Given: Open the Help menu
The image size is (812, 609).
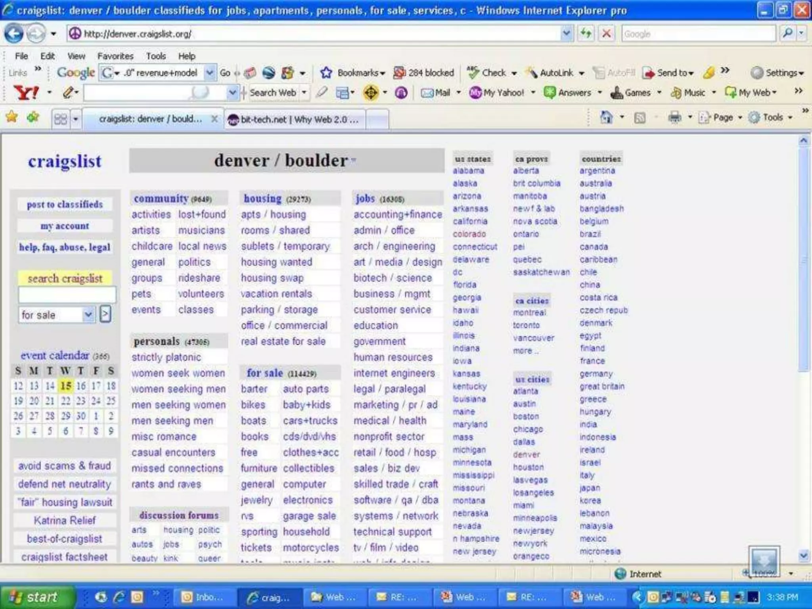Looking at the screenshot, I should click(187, 56).
